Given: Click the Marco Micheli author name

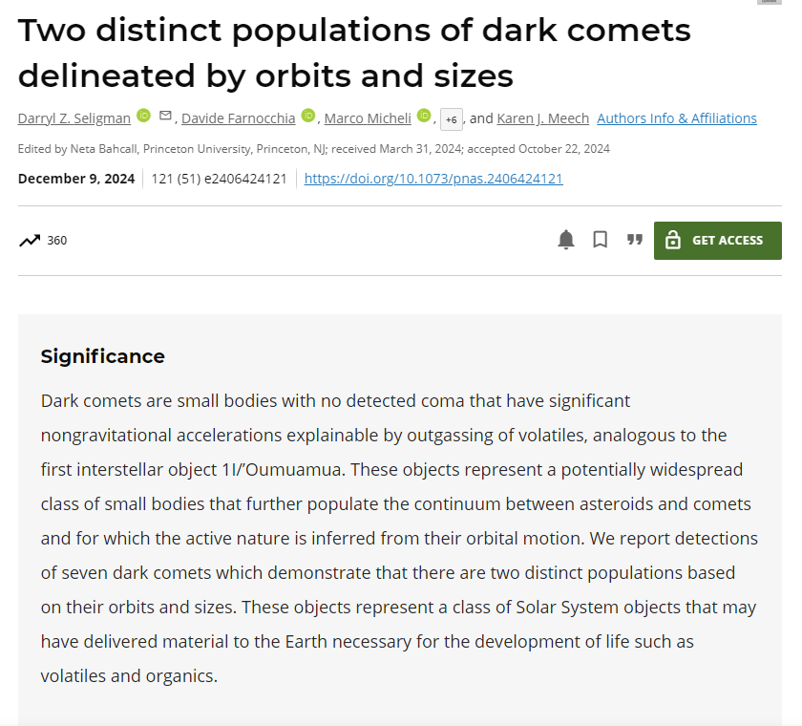Looking at the screenshot, I should point(368,118).
